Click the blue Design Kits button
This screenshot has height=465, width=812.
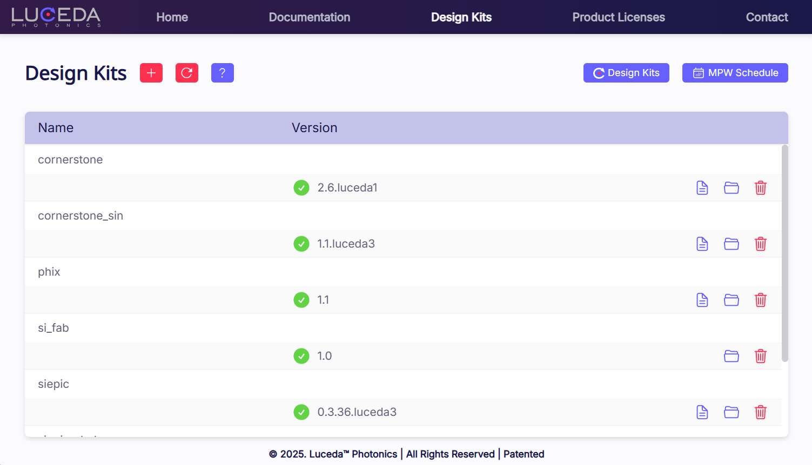click(x=626, y=73)
